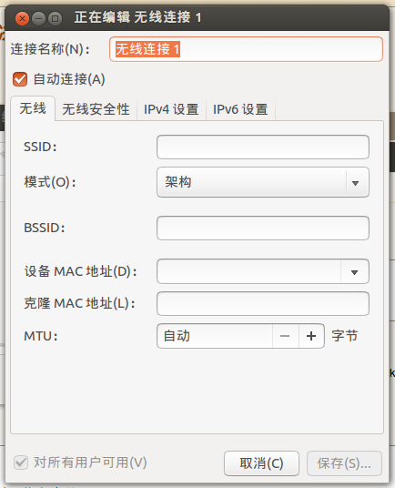Close the wireless connection editing window
The image size is (395, 488).
pos(22,18)
